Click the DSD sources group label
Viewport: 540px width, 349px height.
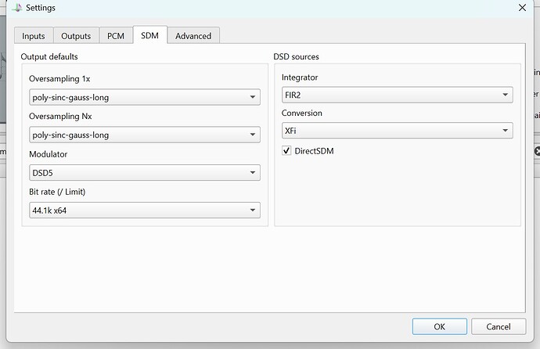click(x=296, y=57)
